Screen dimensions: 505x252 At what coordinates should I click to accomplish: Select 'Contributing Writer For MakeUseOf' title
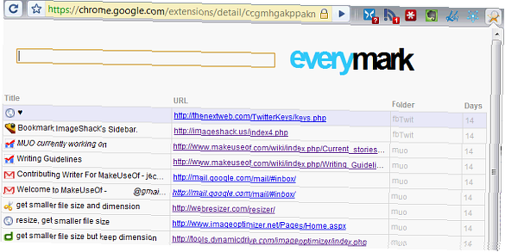tap(91, 175)
